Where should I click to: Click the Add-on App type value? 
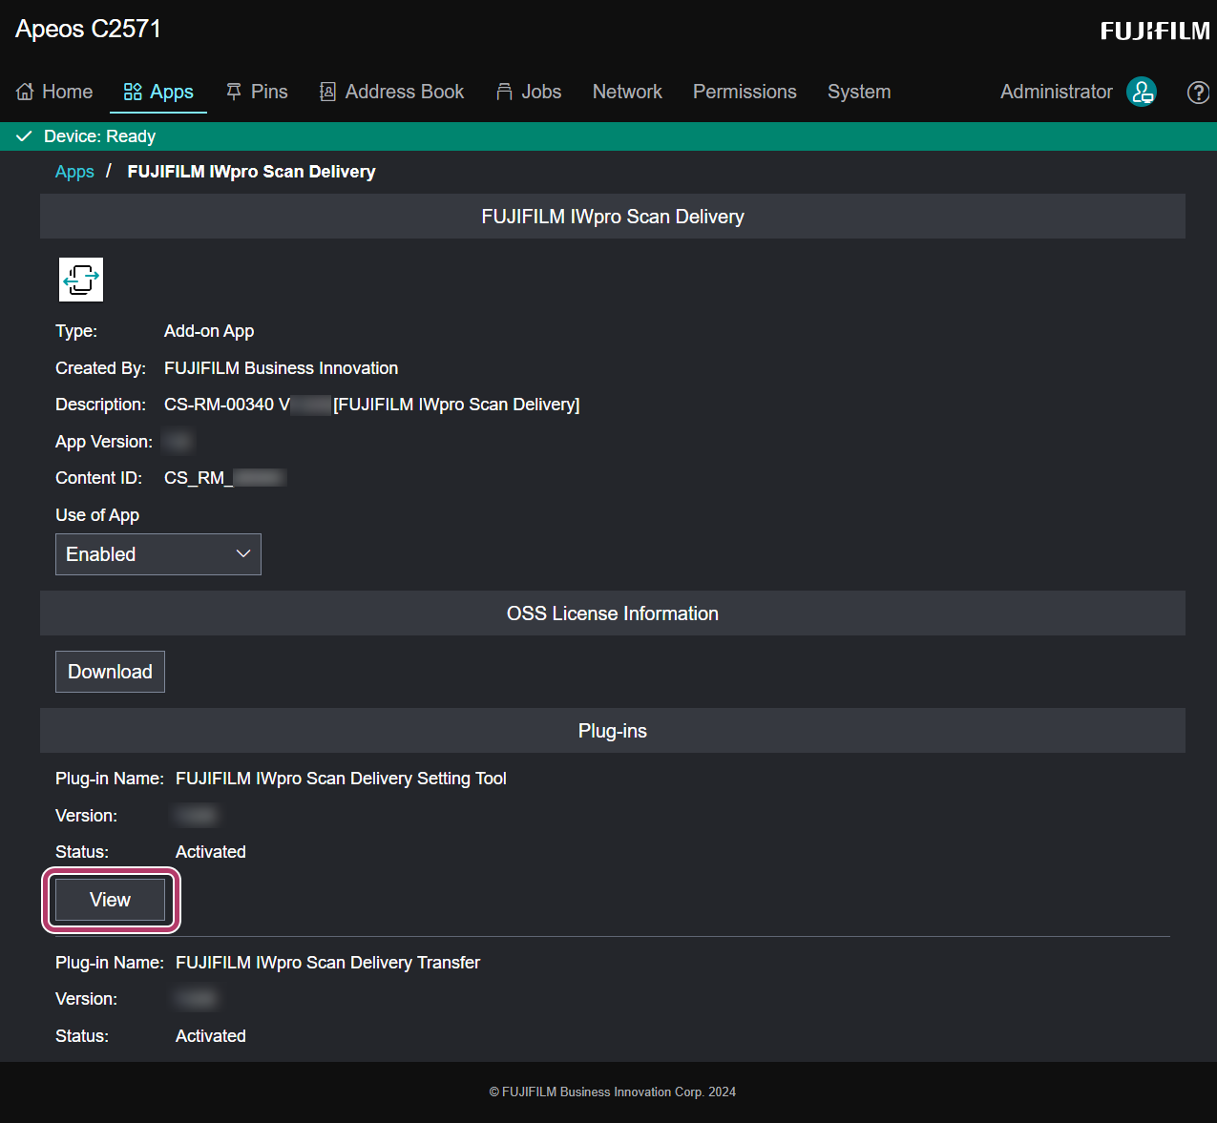[x=209, y=331]
